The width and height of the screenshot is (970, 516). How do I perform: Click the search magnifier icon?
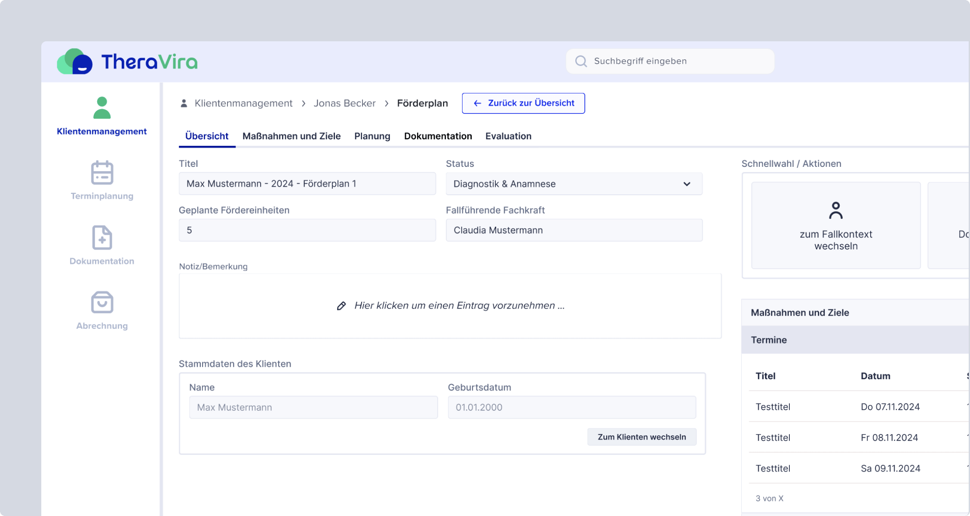581,61
